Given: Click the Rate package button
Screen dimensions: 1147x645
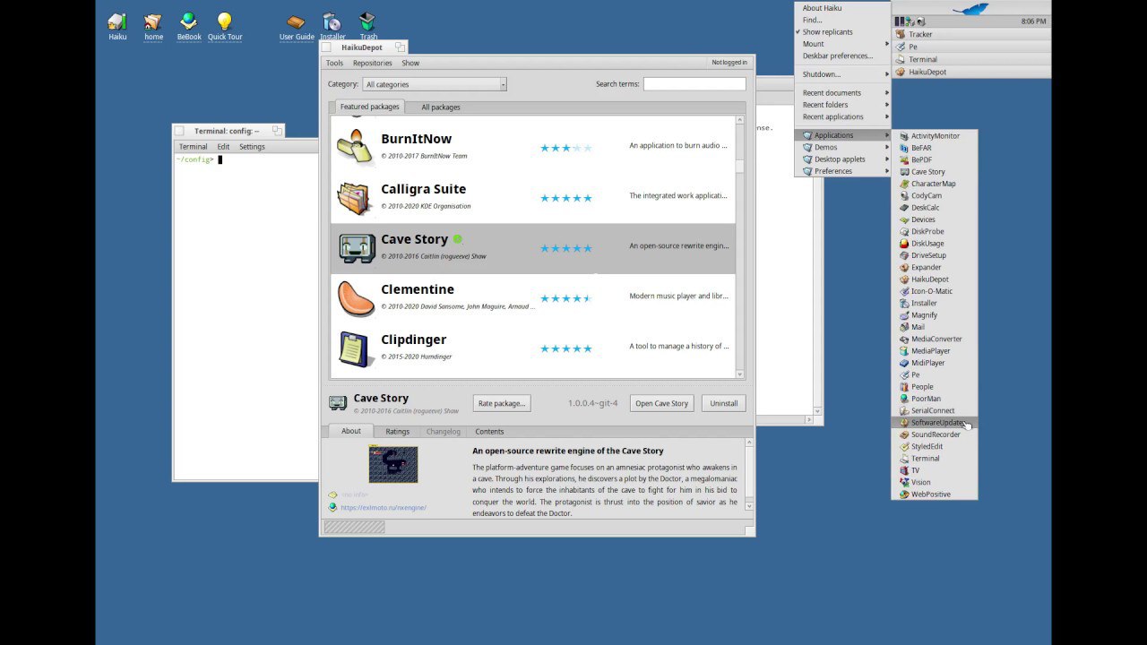Looking at the screenshot, I should (502, 403).
